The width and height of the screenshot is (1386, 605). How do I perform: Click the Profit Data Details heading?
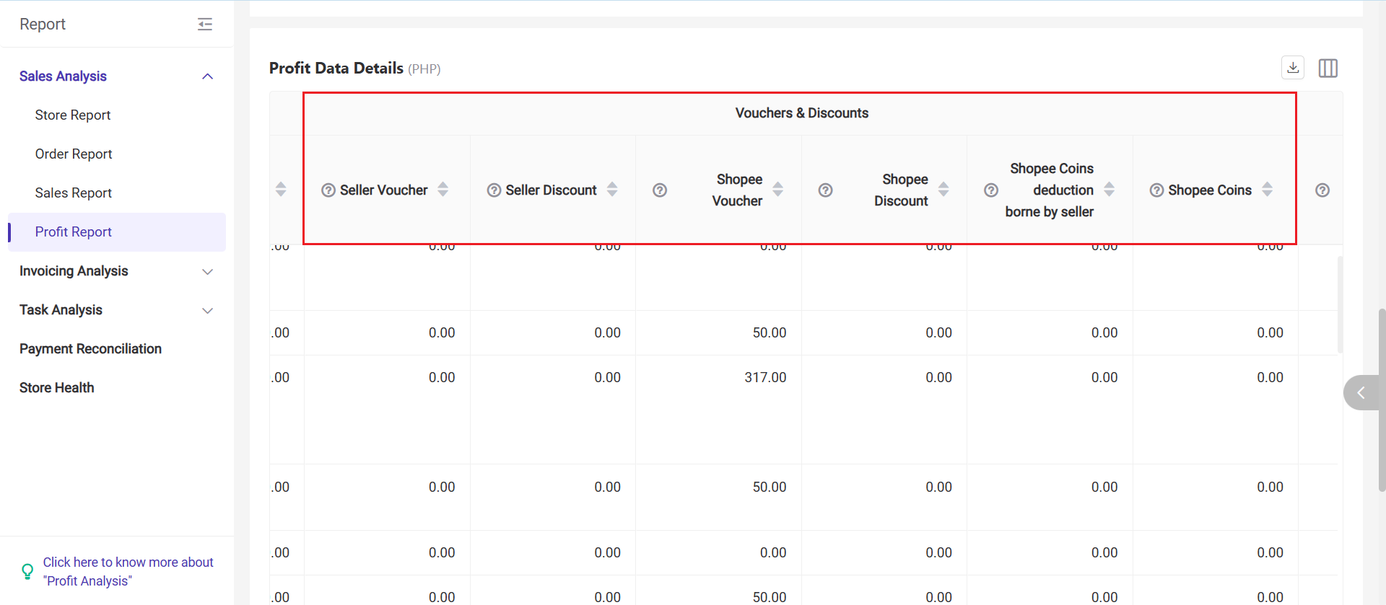336,69
